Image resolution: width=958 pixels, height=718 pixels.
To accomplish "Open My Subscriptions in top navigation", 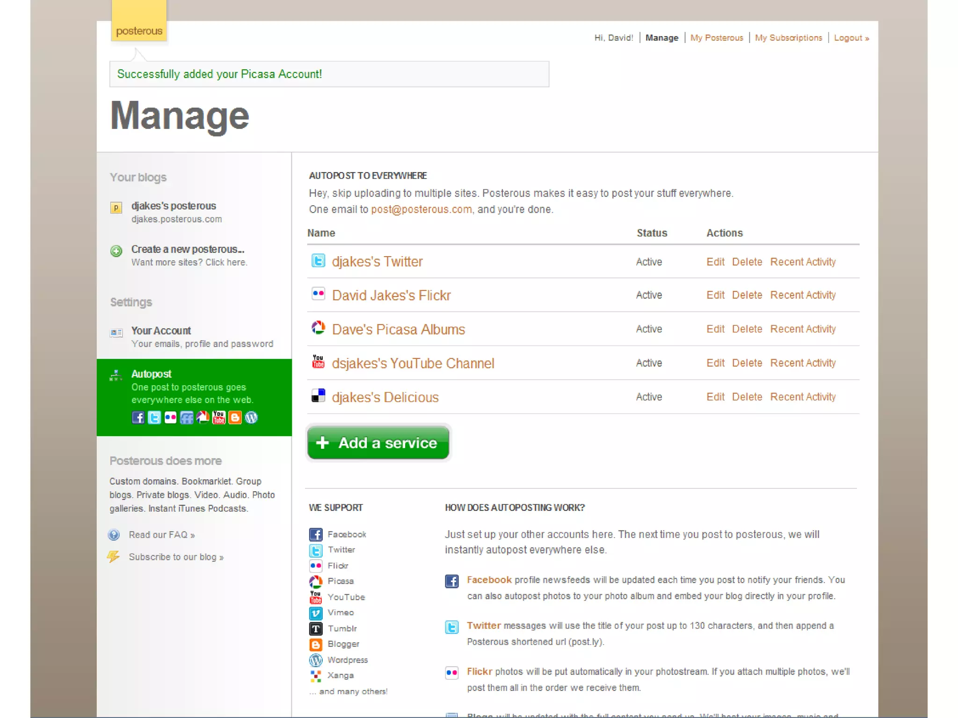I will 788,38.
